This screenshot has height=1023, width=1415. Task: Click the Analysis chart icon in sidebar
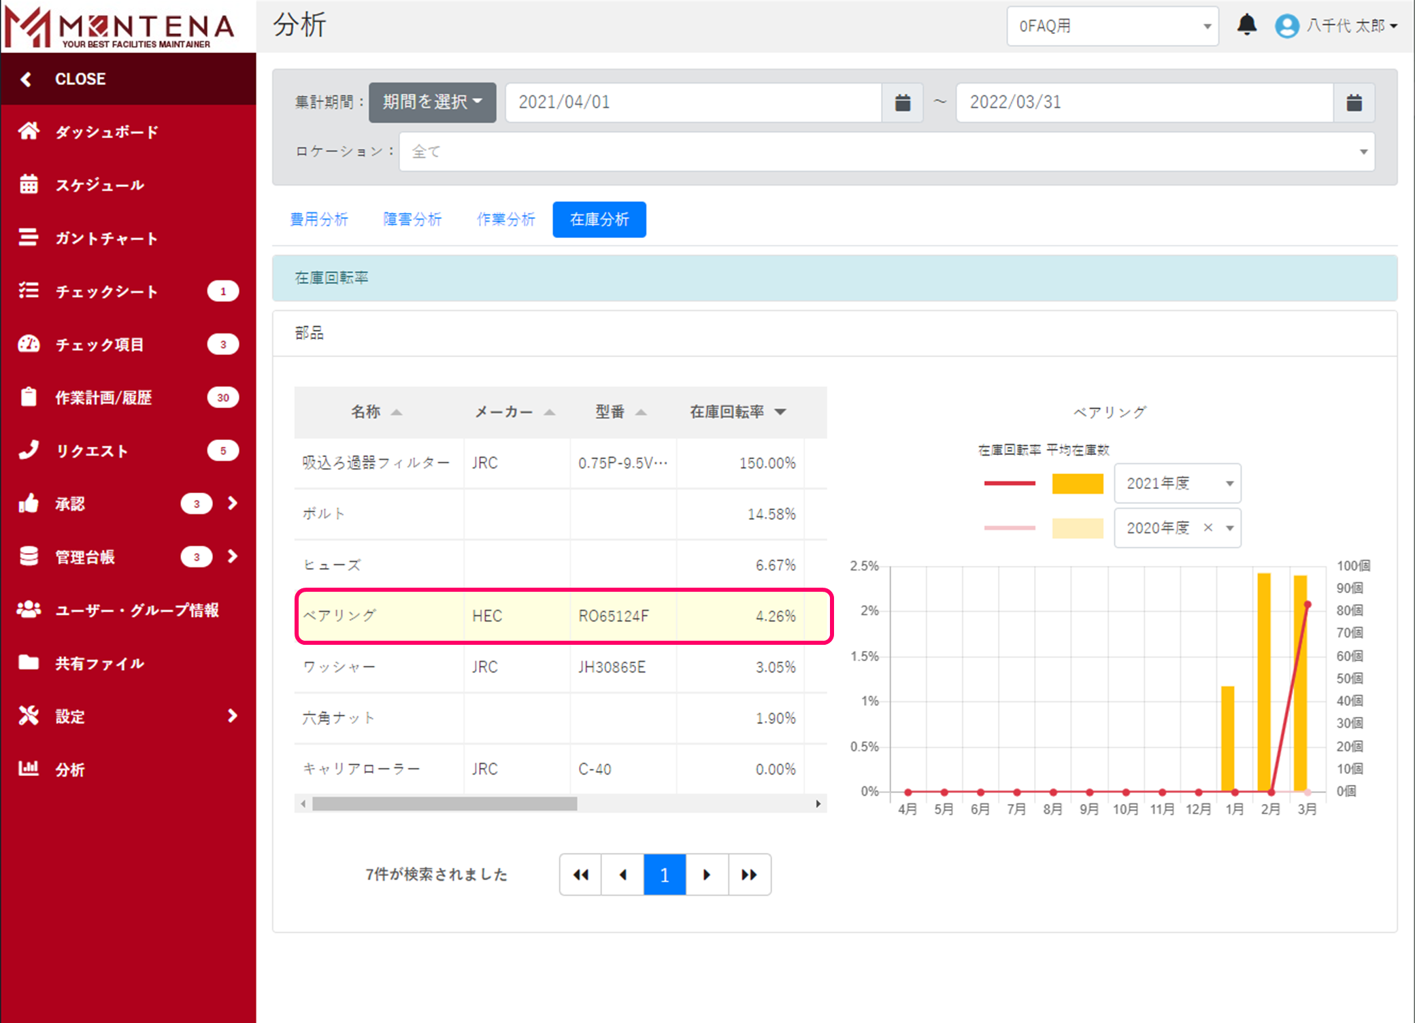(29, 769)
